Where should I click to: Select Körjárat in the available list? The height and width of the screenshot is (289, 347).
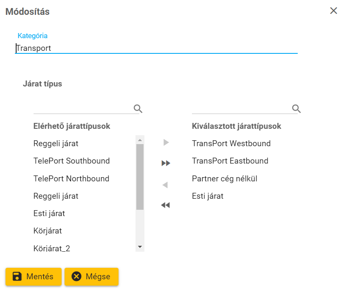point(48,231)
